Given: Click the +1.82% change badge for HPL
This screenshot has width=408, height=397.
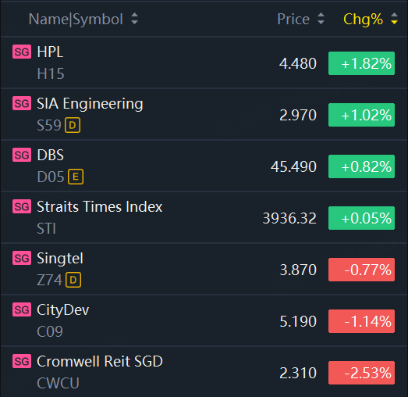Looking at the screenshot, I should pyautogui.click(x=362, y=63).
